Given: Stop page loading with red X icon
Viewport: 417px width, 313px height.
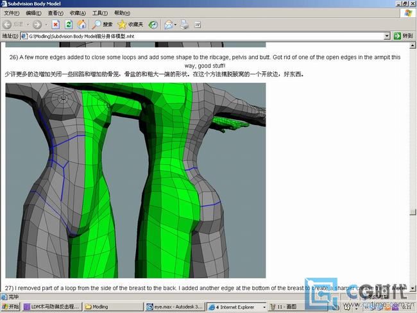Looking at the screenshot, I should pyautogui.click(x=56, y=25).
